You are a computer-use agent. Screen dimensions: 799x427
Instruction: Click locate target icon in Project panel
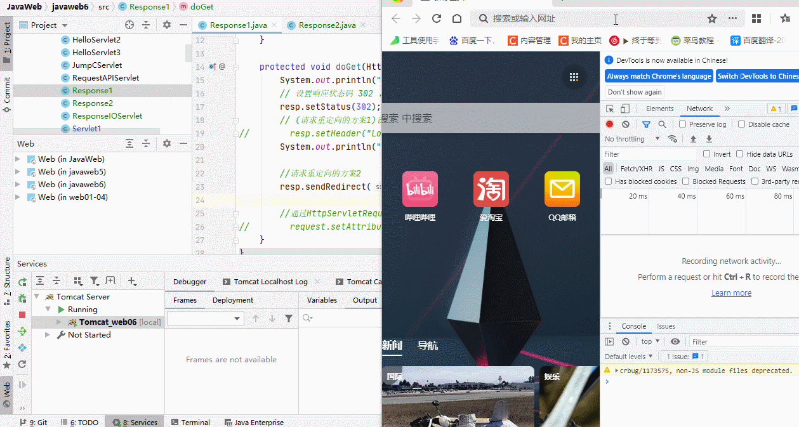[129, 25]
